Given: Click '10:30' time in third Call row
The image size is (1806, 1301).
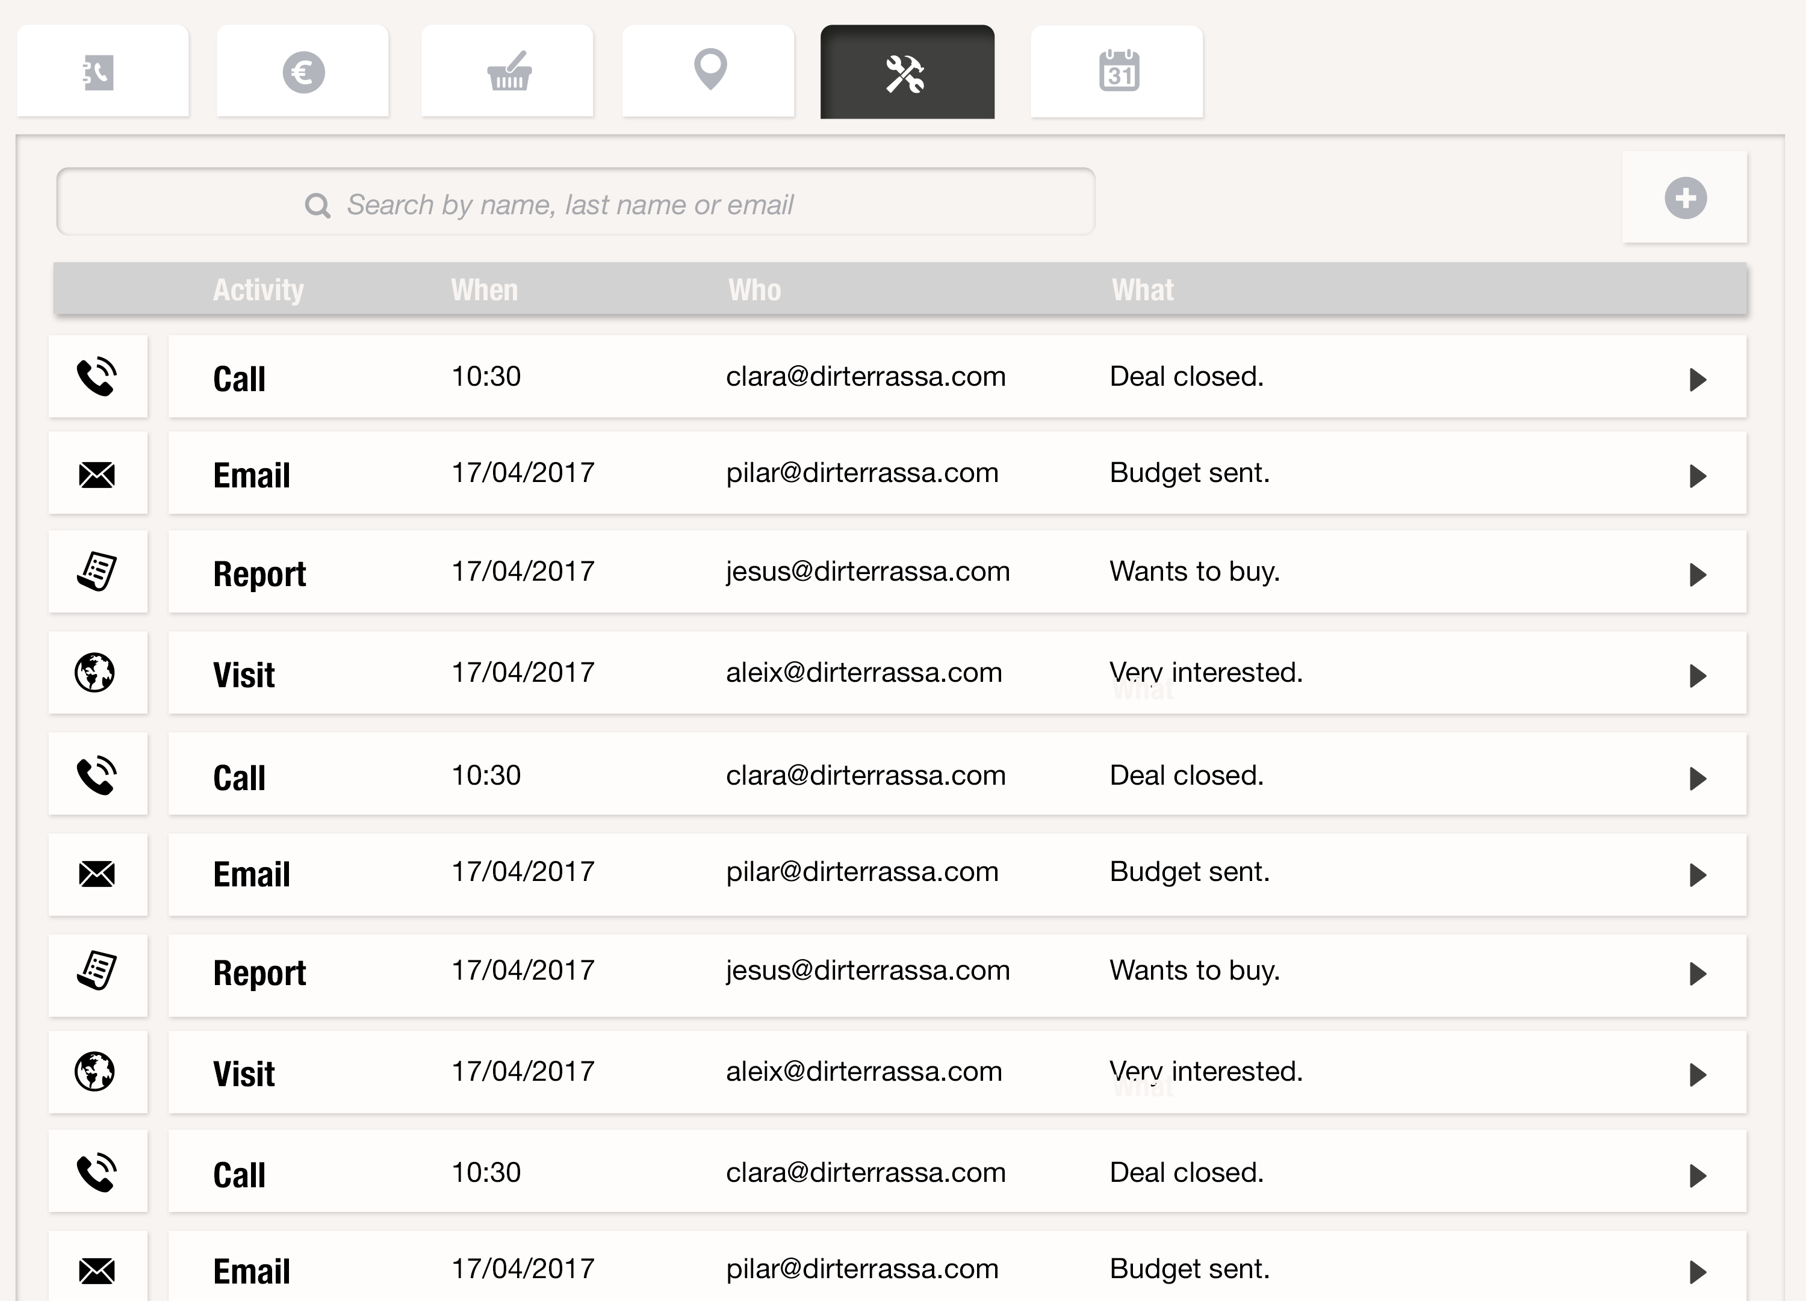Looking at the screenshot, I should [486, 1173].
